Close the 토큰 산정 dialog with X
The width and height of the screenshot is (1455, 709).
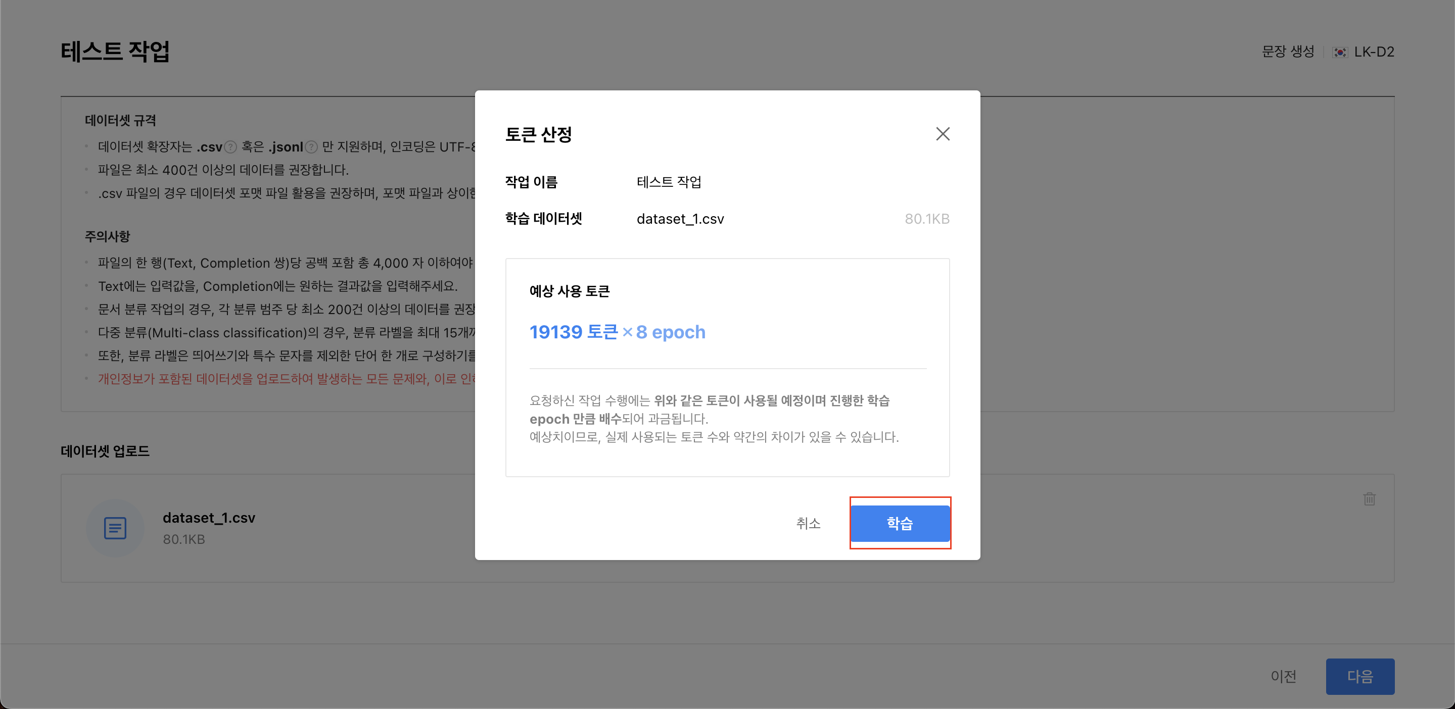(942, 134)
